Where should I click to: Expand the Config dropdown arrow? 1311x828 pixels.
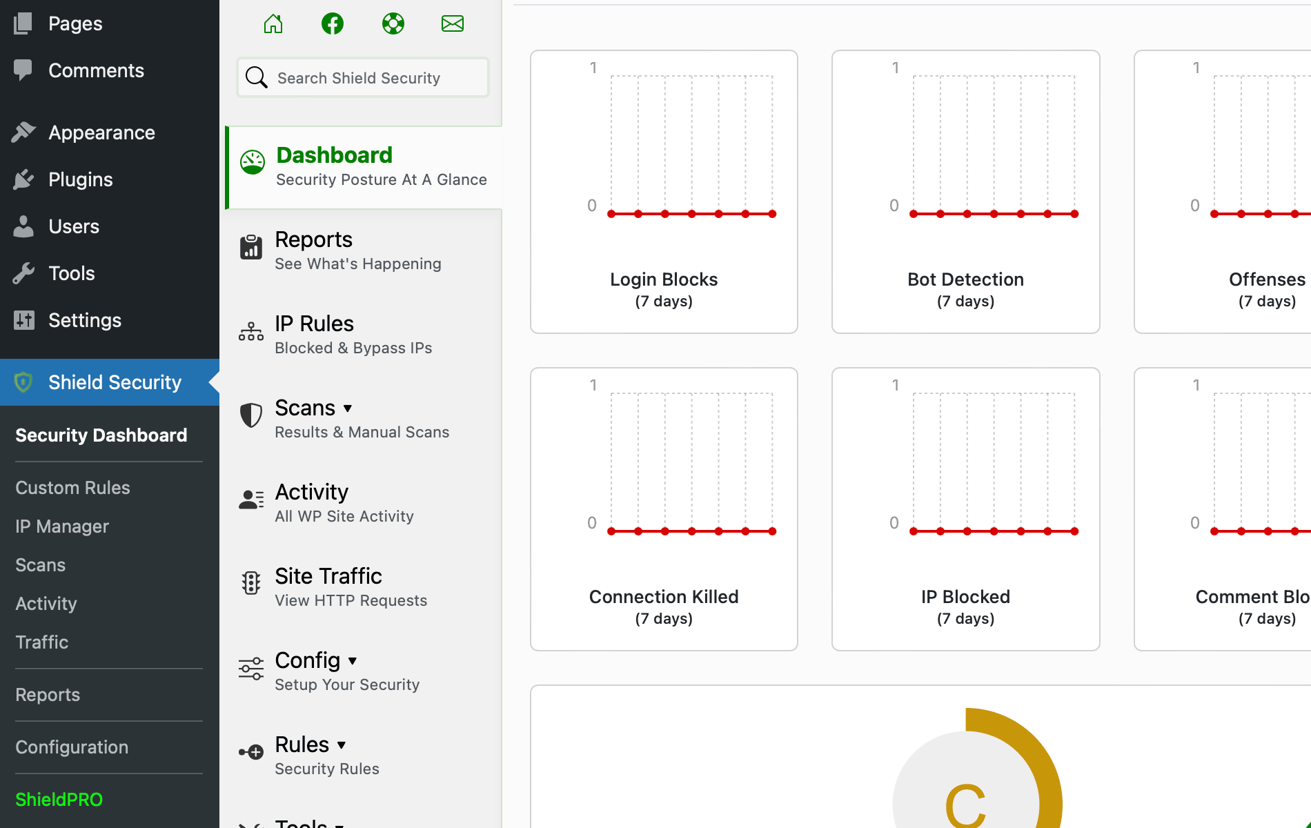(x=352, y=661)
